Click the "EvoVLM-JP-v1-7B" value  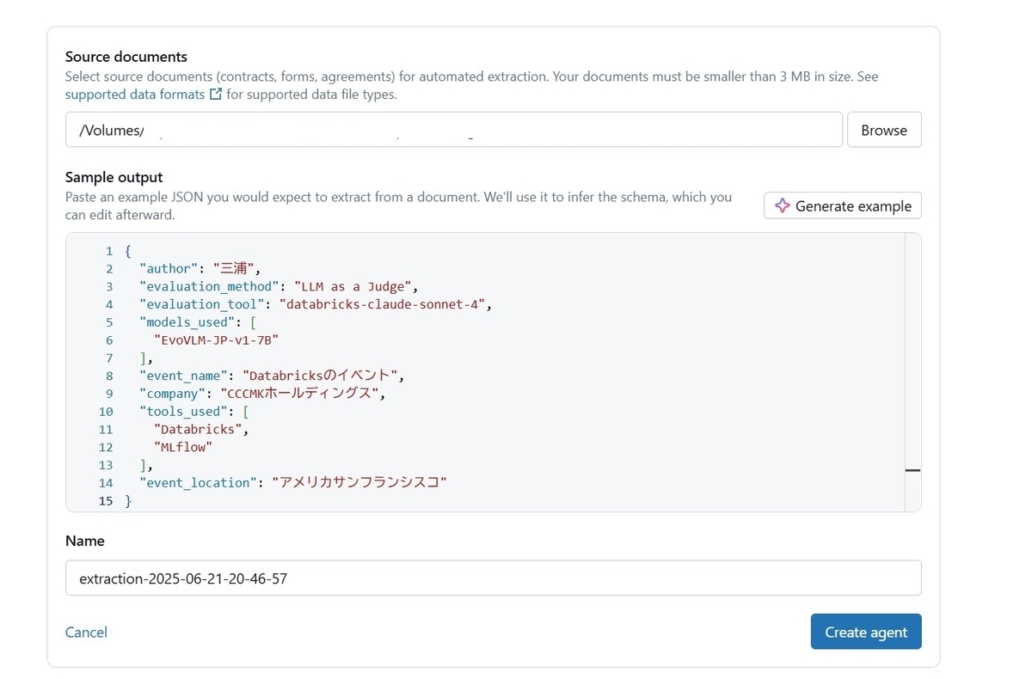[x=216, y=339]
